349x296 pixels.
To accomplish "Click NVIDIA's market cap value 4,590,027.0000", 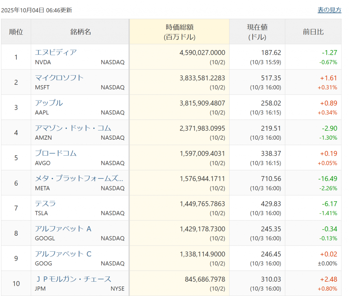I will click(202, 53).
